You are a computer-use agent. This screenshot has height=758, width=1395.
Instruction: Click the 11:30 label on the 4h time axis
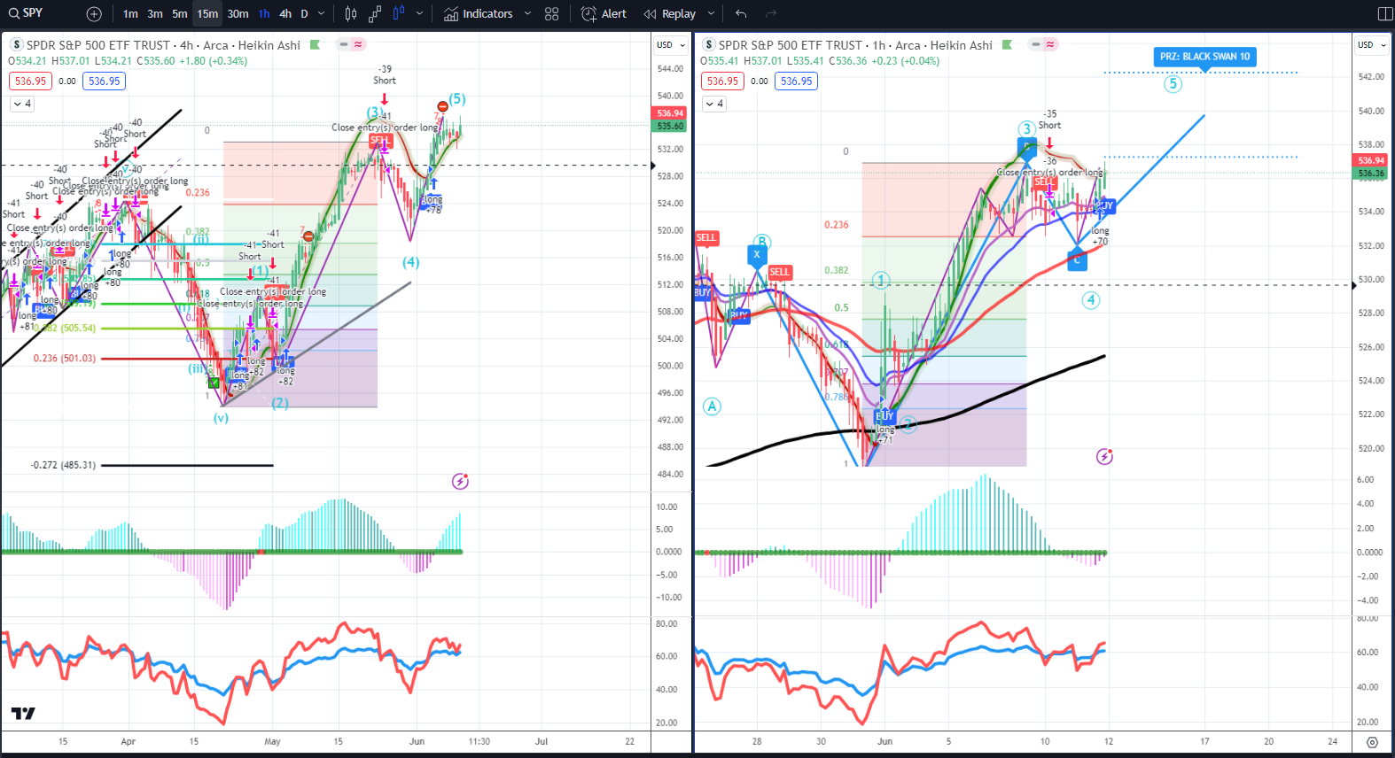479,742
